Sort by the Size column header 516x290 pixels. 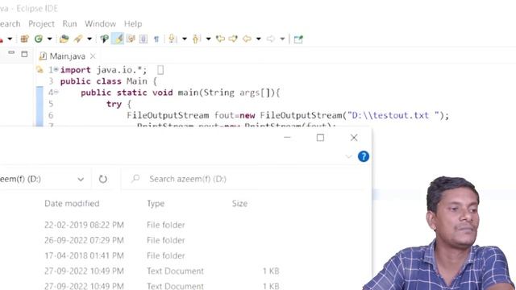(239, 204)
